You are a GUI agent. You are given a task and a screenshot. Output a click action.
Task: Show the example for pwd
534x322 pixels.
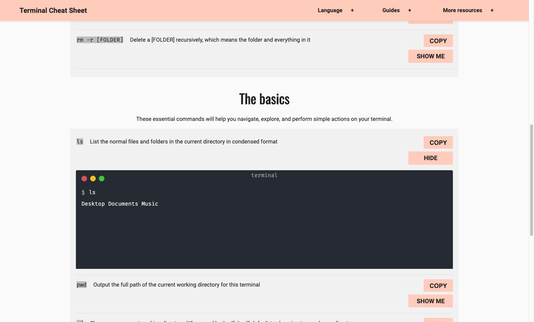[430, 301]
